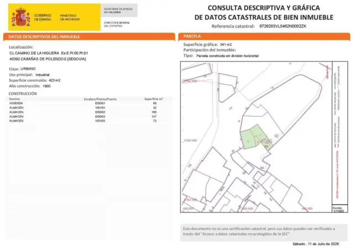Screen dimensions: 354x250
Task: Select surface value '106' in ALMACEN row
Action: point(154,112)
